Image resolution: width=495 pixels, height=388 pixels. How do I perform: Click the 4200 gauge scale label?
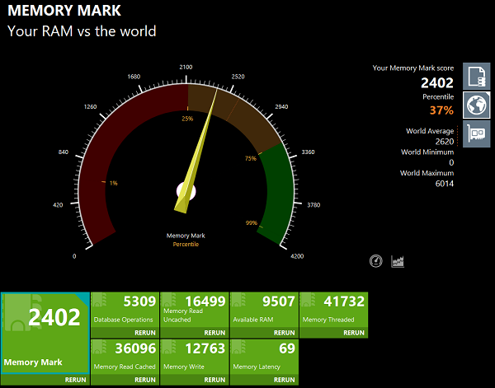click(x=297, y=256)
